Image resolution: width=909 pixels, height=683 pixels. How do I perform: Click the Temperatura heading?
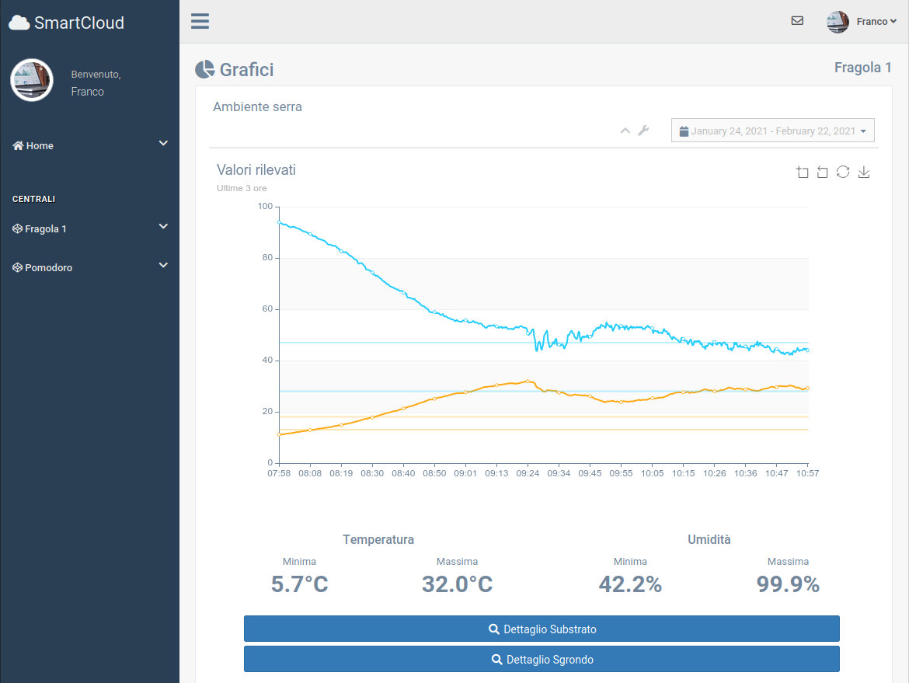[378, 540]
